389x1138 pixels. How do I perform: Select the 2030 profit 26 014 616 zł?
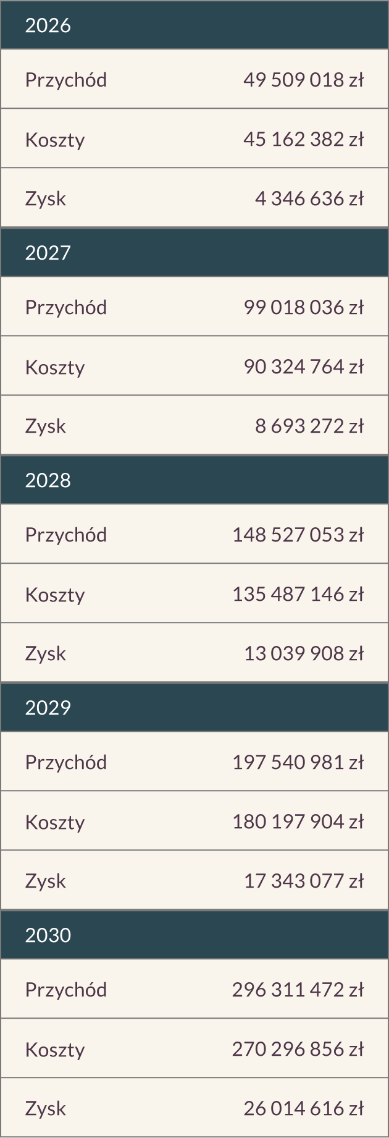[x=304, y=1108]
